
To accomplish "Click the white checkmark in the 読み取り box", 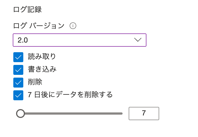I will pos(18,57).
